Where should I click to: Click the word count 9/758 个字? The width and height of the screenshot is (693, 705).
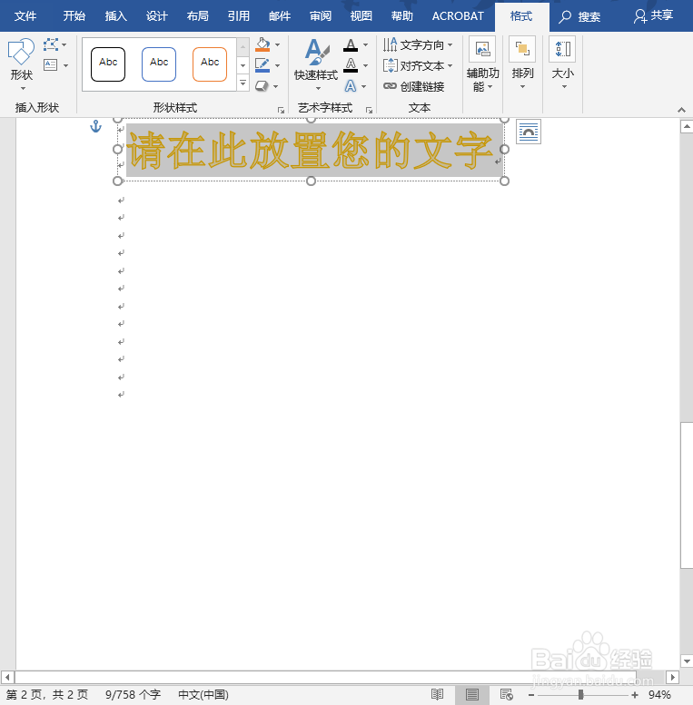tap(133, 695)
